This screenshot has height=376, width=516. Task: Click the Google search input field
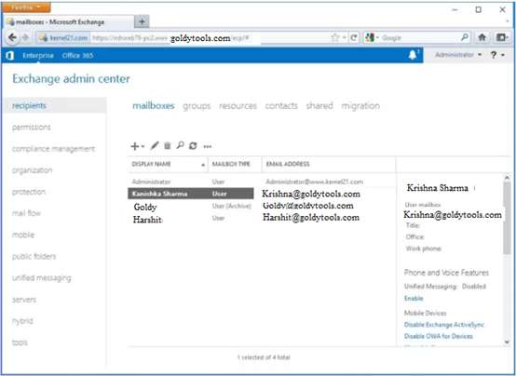(x=419, y=37)
